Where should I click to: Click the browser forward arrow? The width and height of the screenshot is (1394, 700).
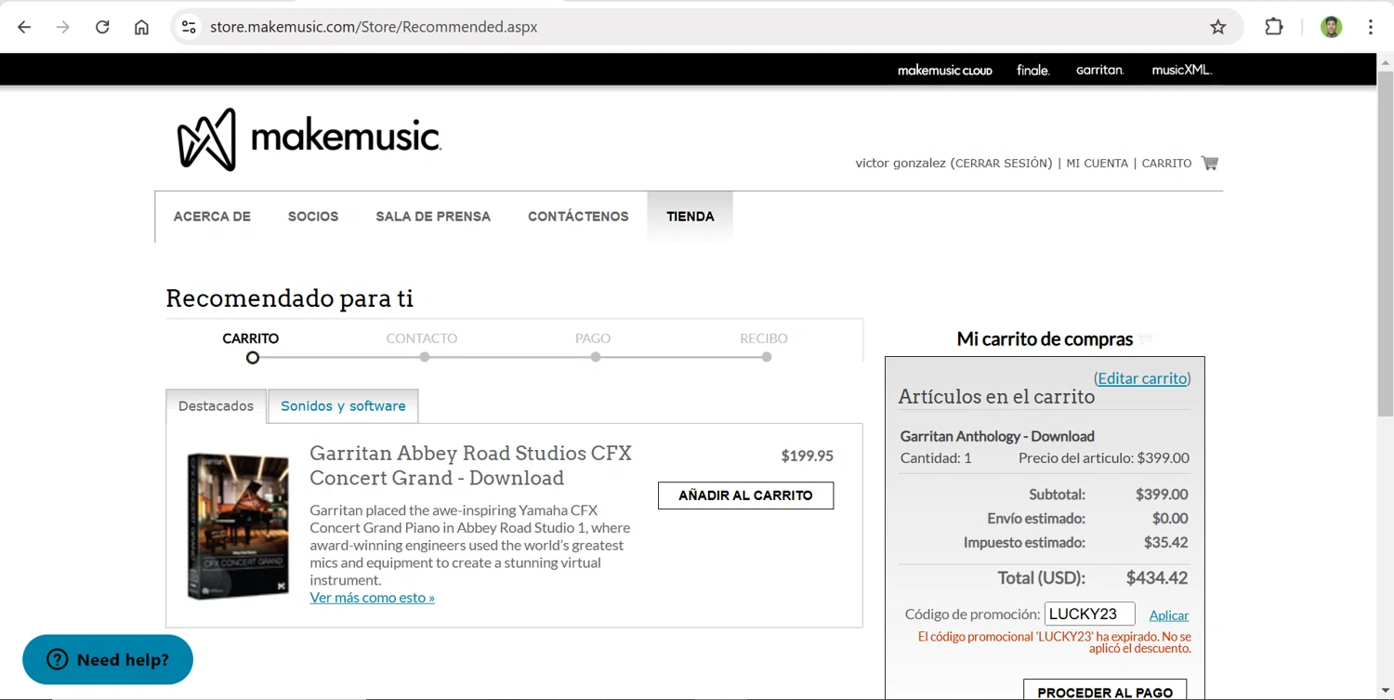tap(63, 27)
